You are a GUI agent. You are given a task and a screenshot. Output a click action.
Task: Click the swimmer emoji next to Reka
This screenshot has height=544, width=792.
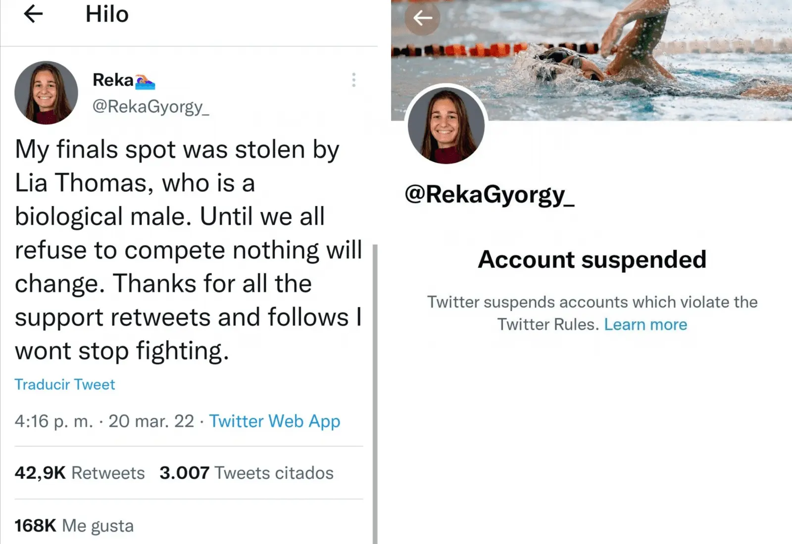(145, 82)
